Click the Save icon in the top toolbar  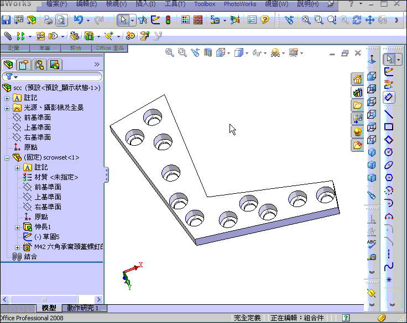click(x=6, y=20)
